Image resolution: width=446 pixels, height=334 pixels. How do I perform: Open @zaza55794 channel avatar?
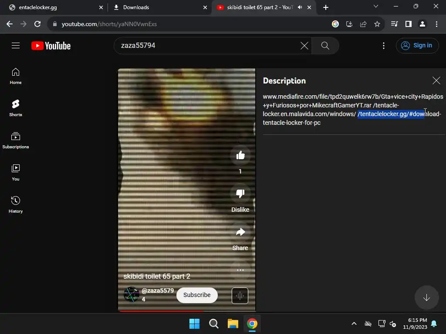point(132,294)
